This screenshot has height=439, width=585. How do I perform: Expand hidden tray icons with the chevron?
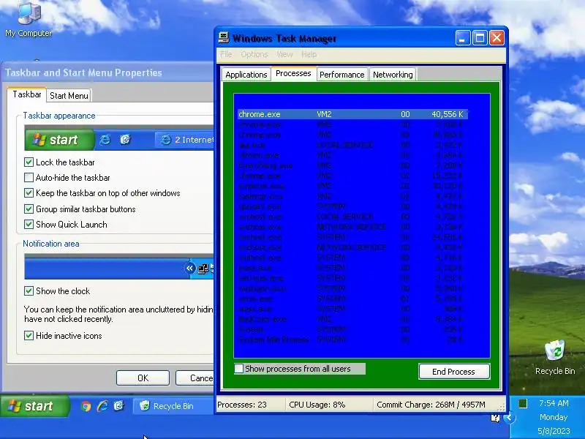[x=508, y=417]
